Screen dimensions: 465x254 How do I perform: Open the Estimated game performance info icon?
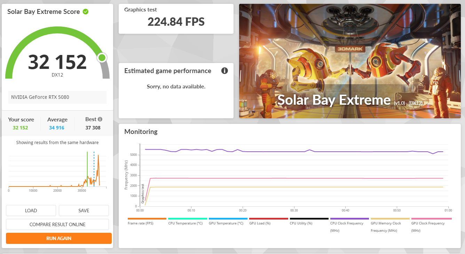tap(224, 71)
